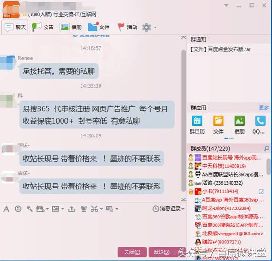Open the 相册 green photo app

tap(239, 125)
